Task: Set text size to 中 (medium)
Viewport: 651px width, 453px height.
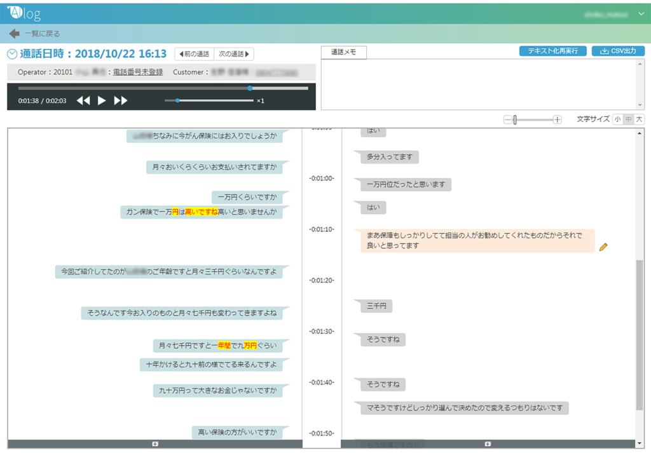Action: 629,119
